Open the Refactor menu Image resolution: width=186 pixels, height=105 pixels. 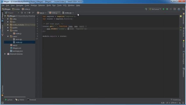tap(42, 6)
